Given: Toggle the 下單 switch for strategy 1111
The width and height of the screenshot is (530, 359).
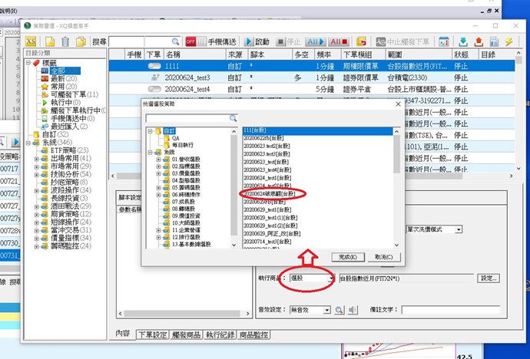Looking at the screenshot, I should pyautogui.click(x=154, y=67).
